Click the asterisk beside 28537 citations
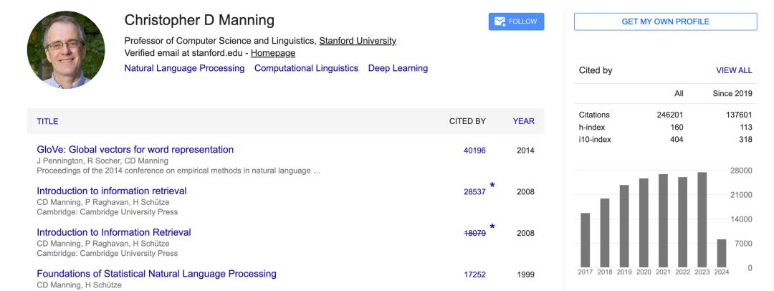The image size is (774, 291). 492,186
